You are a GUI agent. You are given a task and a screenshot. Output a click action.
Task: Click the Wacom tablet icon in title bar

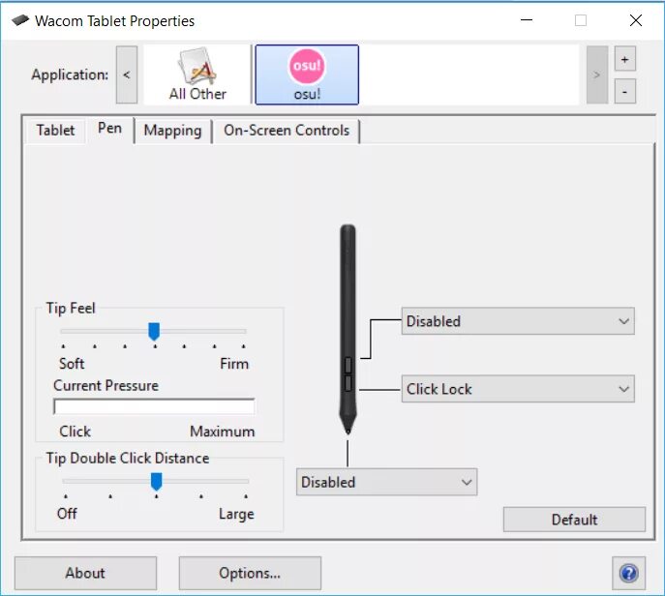pos(20,20)
